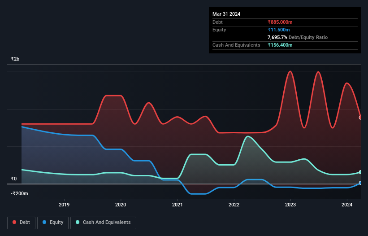This screenshot has width=368, height=236.
Task: Click the 2021 x-axis label
Action: (178, 205)
